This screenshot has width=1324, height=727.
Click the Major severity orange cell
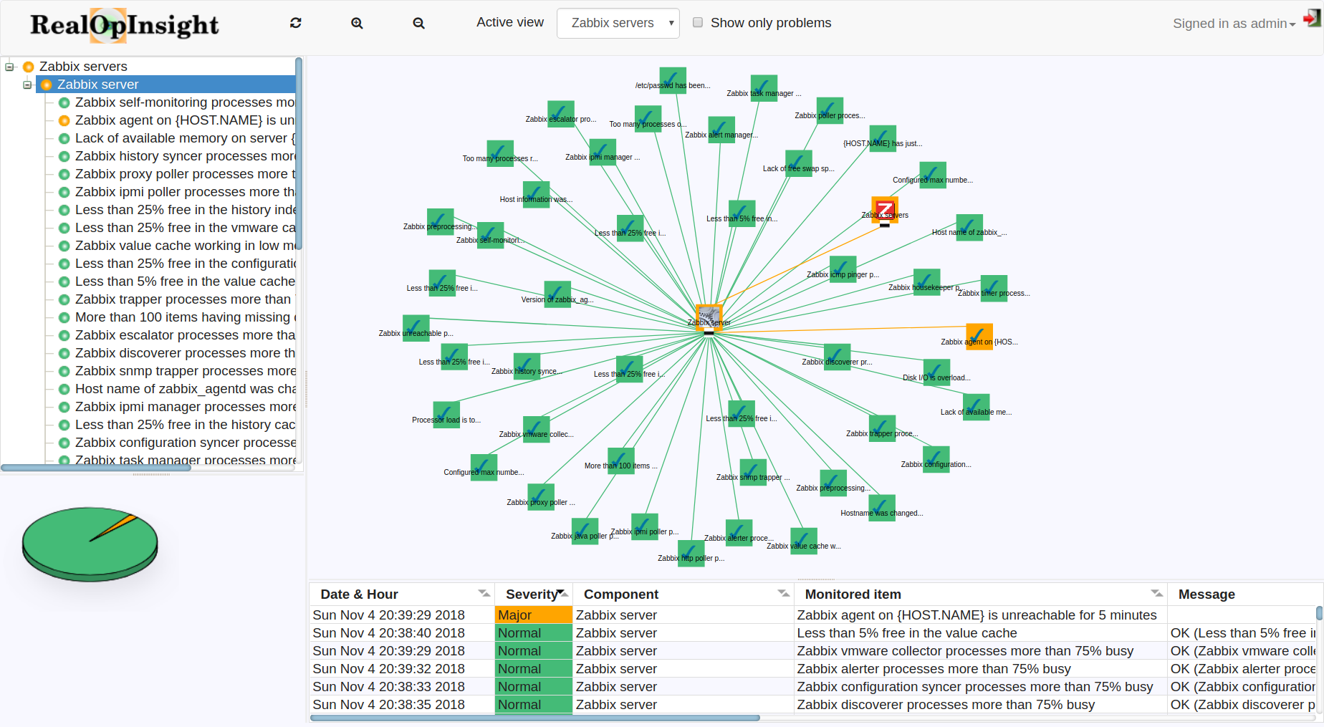tap(534, 615)
